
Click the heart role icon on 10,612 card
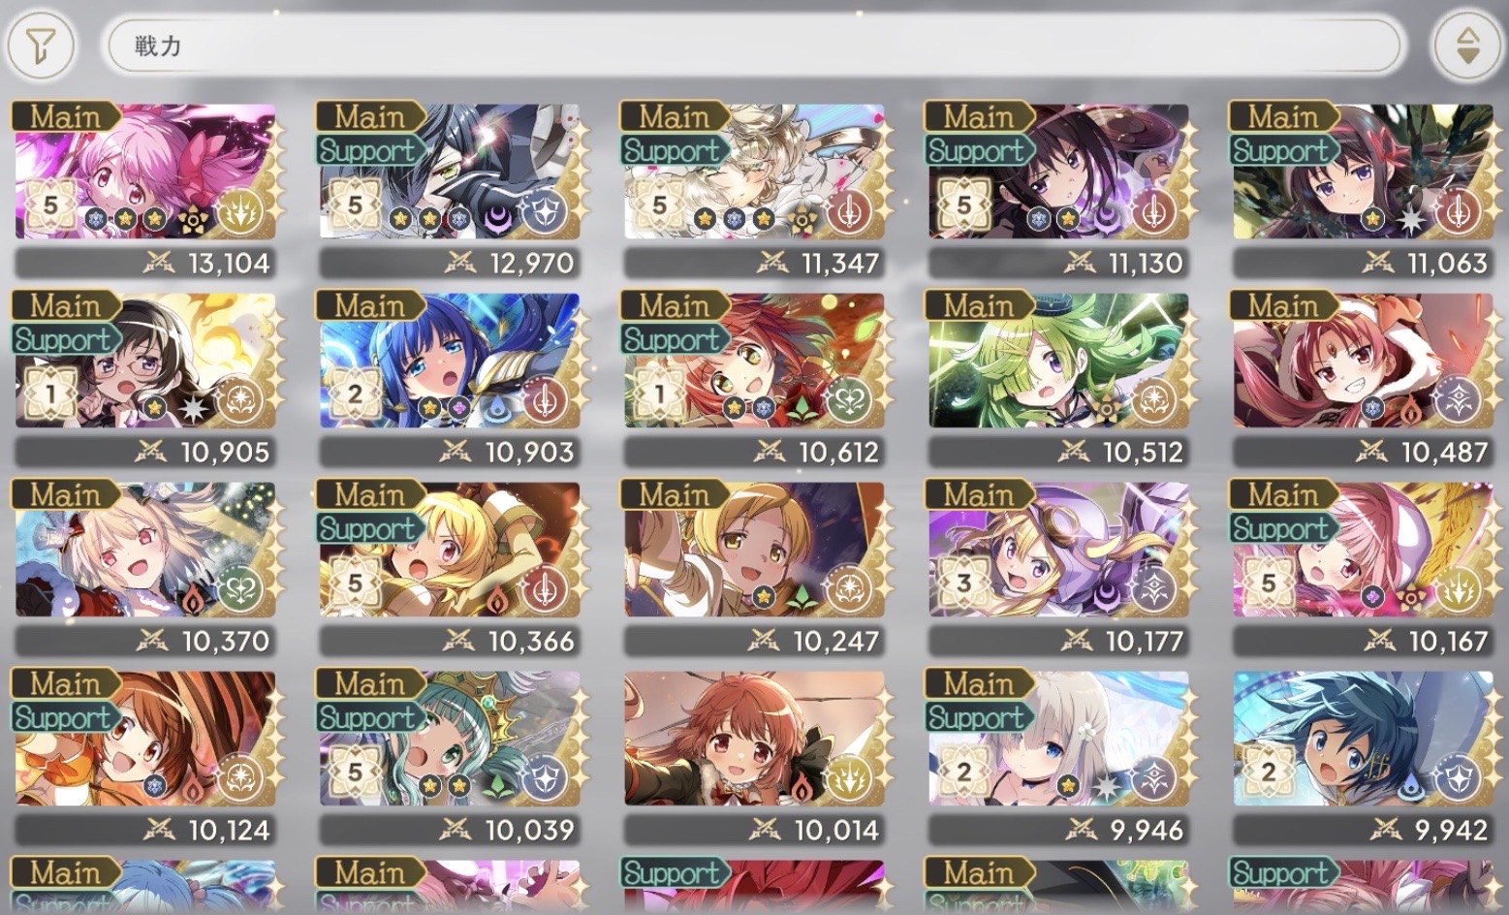(x=848, y=399)
